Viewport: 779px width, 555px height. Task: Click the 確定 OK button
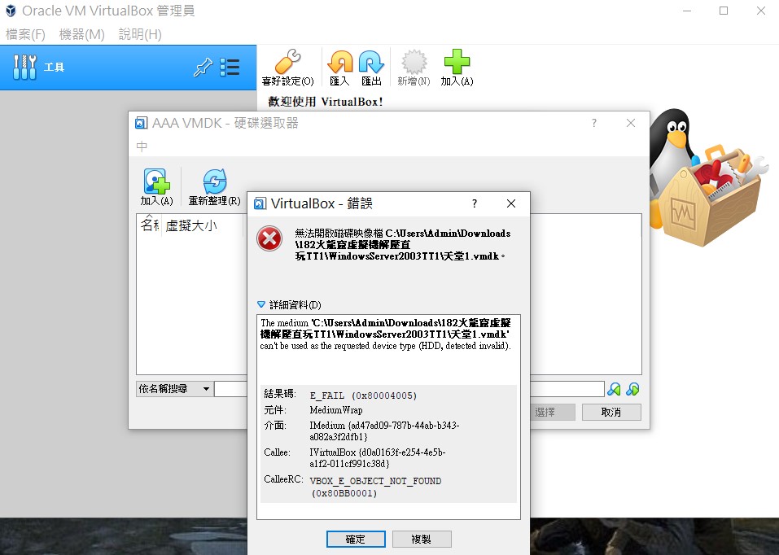coord(356,539)
